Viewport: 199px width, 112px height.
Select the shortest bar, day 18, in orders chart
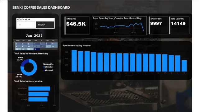pos(184,66)
